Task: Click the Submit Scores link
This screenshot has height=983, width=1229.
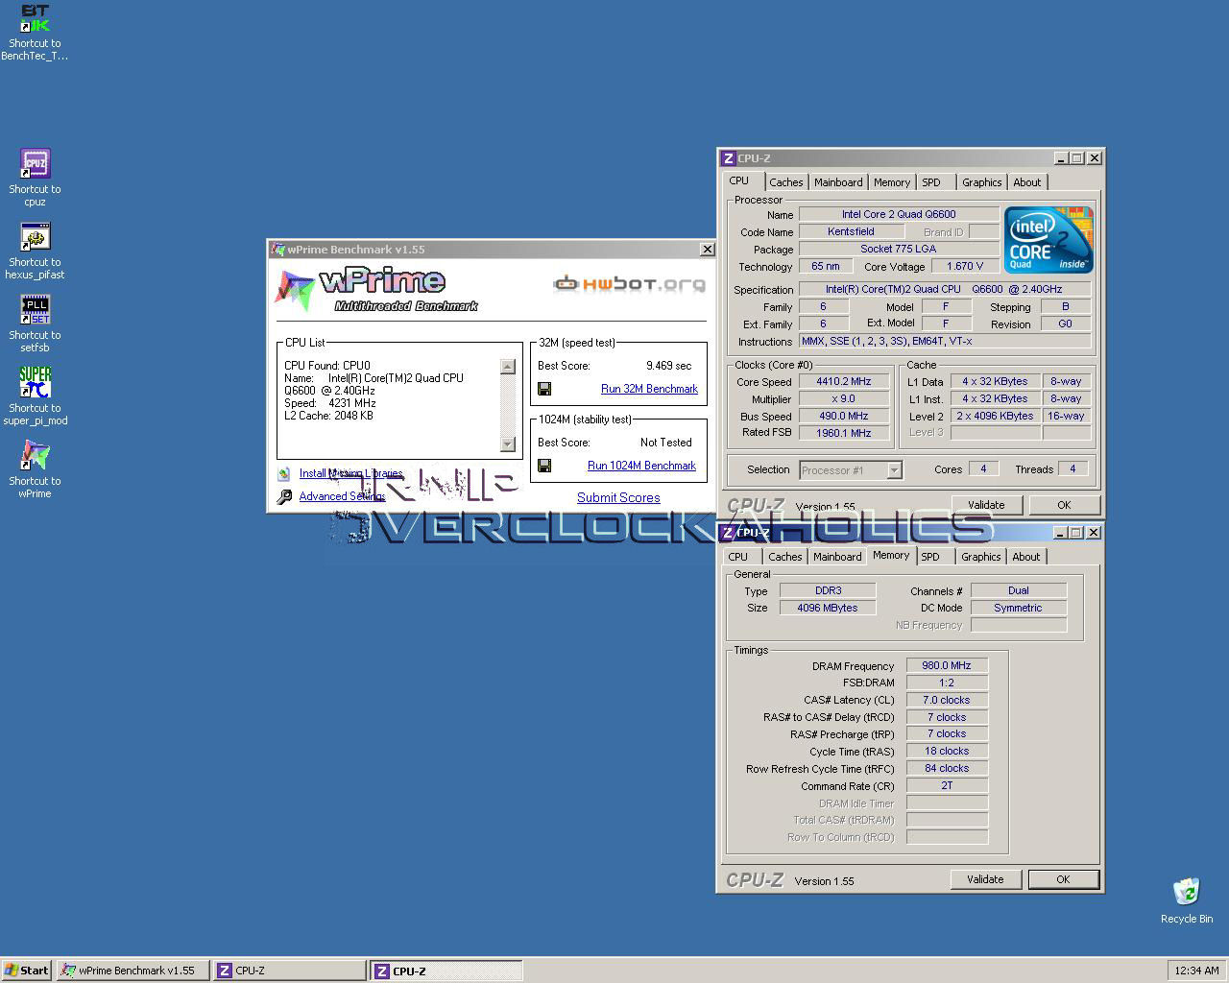Action: (x=618, y=497)
